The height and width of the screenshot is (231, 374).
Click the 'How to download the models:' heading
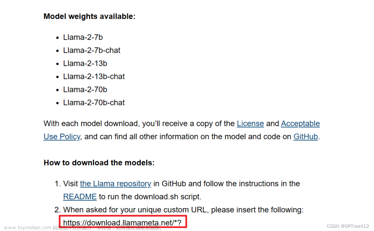pos(99,163)
